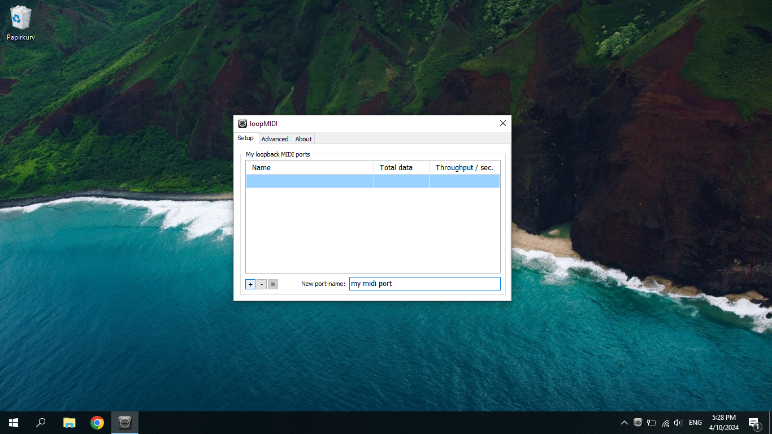Viewport: 772px width, 434px height.
Task: Open notification center icon
Action: click(x=754, y=423)
